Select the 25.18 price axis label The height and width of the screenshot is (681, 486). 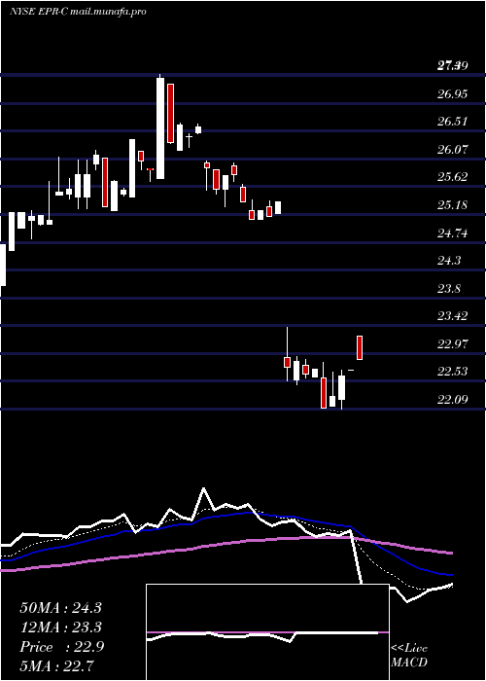coord(453,205)
